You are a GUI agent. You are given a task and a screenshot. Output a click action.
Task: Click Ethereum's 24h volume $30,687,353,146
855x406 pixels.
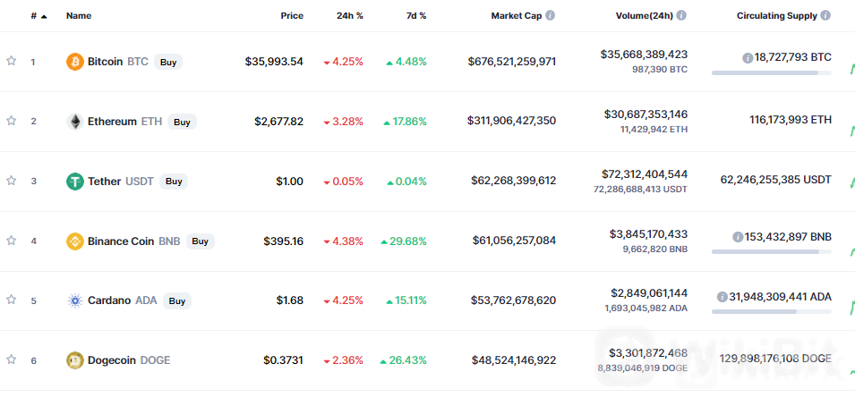point(646,114)
